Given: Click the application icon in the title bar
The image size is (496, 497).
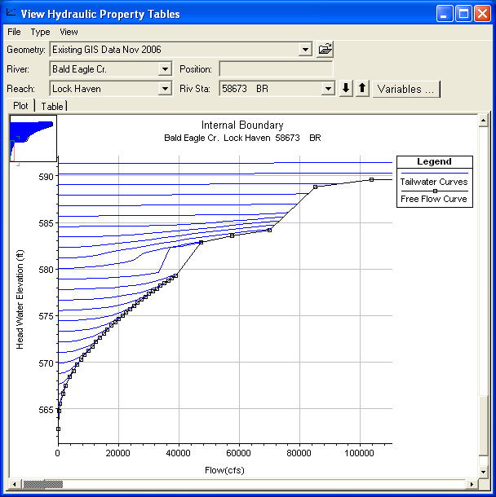Looking at the screenshot, I should tap(11, 14).
